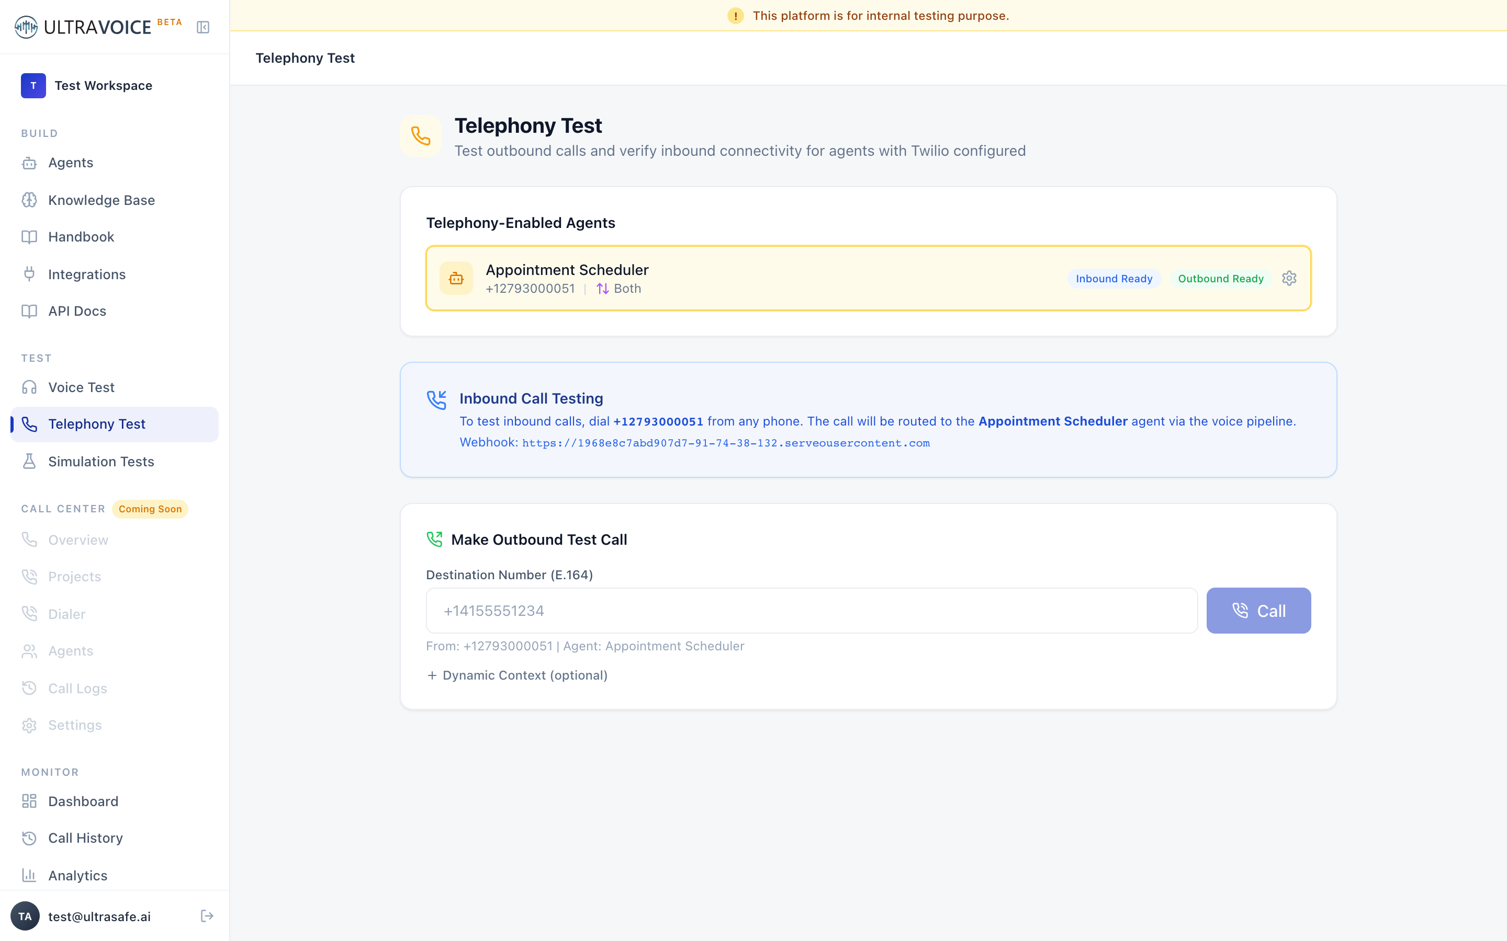Click API Docs book icon
Viewport: 1507px width, 941px height.
click(29, 311)
